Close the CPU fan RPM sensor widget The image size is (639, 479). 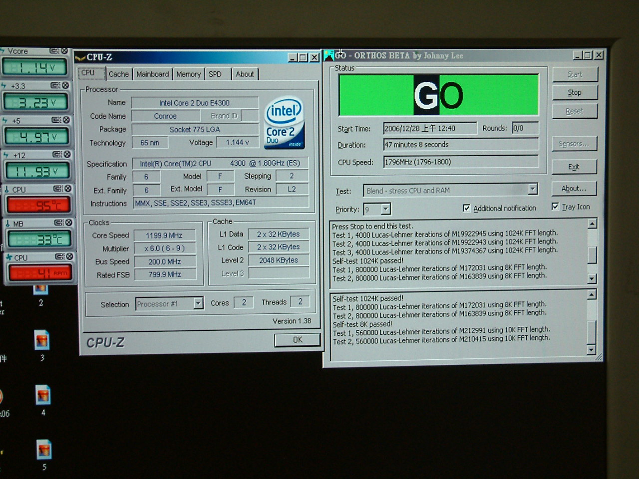[x=69, y=256]
